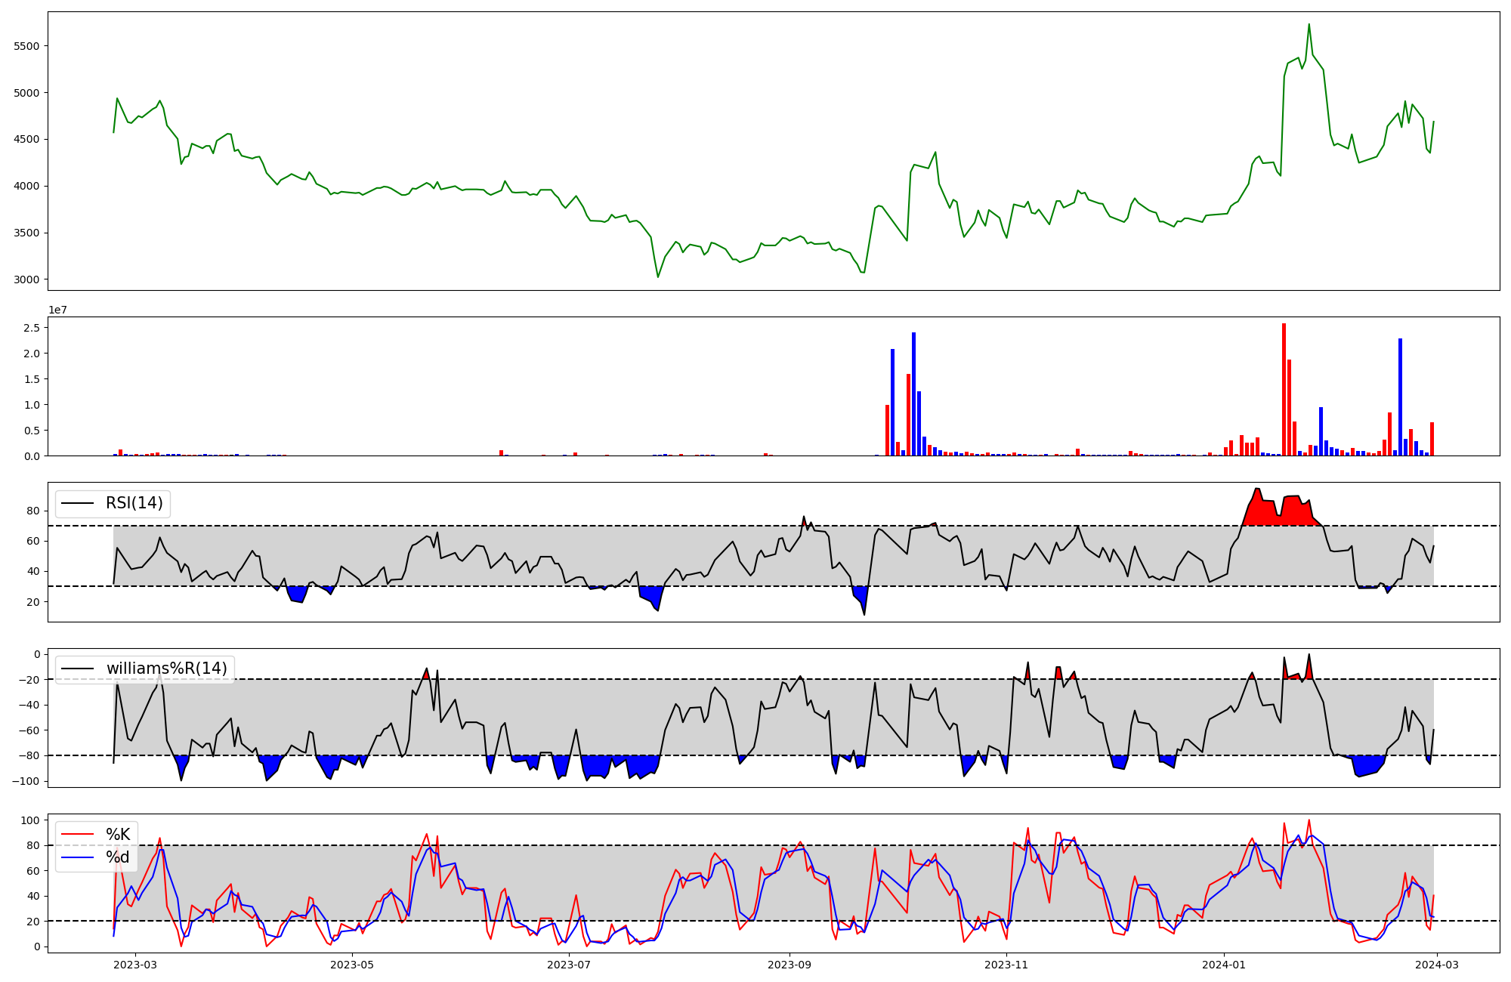This screenshot has height=982, width=1511.
Task: Click the 2023-09 x-axis date label
Action: pyautogui.click(x=789, y=965)
